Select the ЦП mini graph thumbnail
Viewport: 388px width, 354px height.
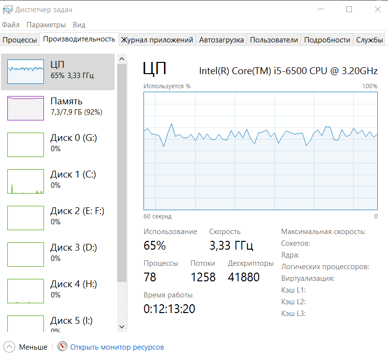pos(25,72)
